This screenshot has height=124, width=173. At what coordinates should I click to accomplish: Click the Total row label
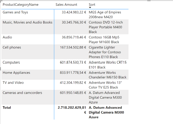click(7, 108)
